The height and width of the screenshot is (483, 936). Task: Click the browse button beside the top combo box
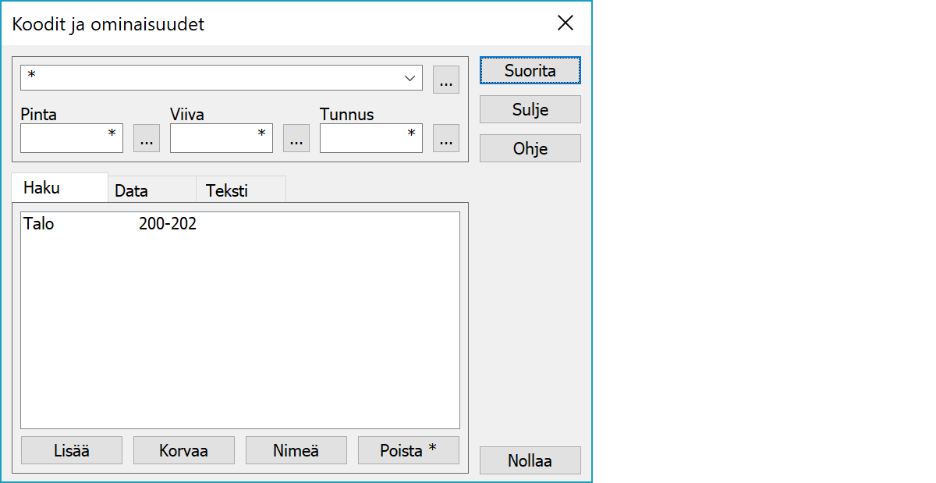click(446, 80)
